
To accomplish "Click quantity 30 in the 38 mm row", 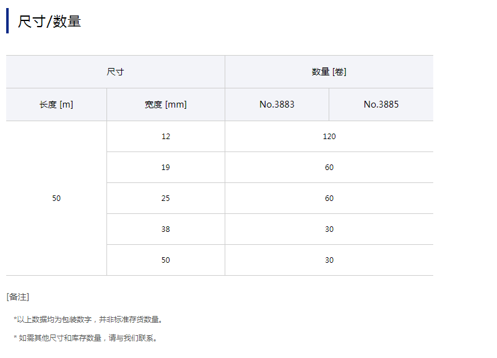I will point(329,229).
